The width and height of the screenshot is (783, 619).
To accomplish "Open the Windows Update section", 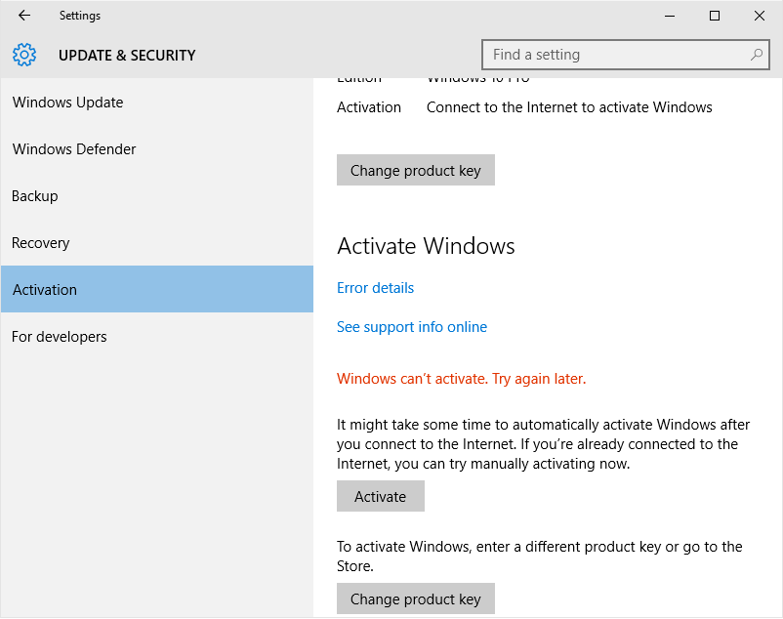I will (68, 103).
